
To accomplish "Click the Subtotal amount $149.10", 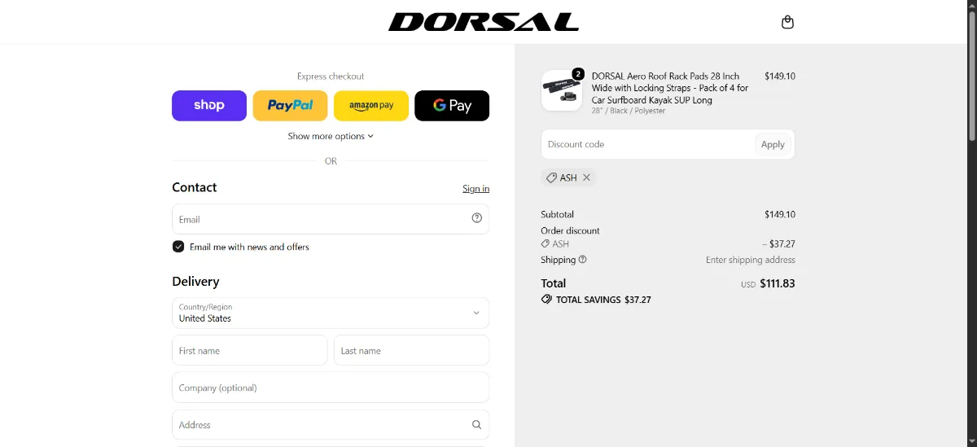I will (x=780, y=214).
